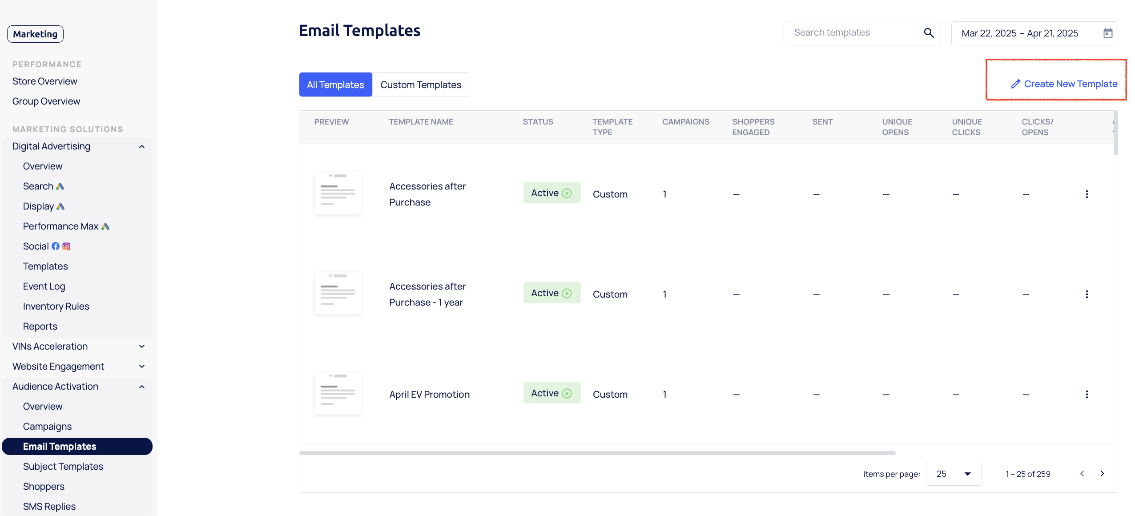1135x516 pixels.
Task: Open the menu for the Accessories after Purchase row
Action: (x=1087, y=194)
